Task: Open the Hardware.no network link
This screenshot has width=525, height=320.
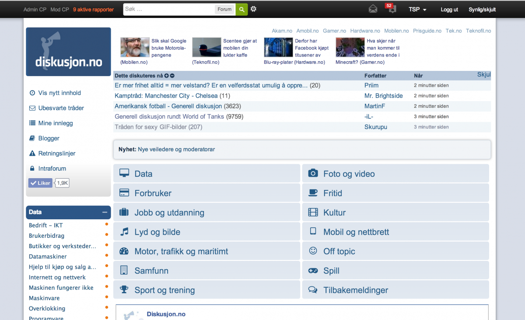Action: 365,31
